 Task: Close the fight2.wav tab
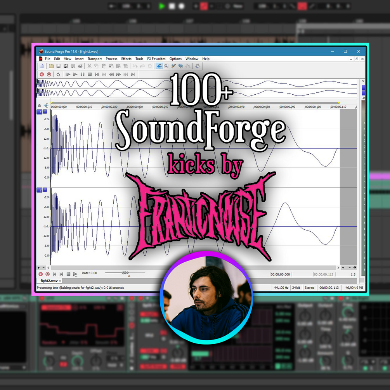(60, 281)
